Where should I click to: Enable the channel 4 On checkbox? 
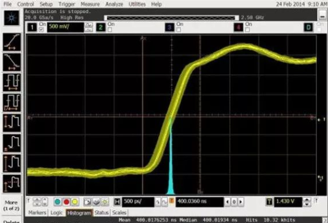pyautogui.click(x=247, y=30)
